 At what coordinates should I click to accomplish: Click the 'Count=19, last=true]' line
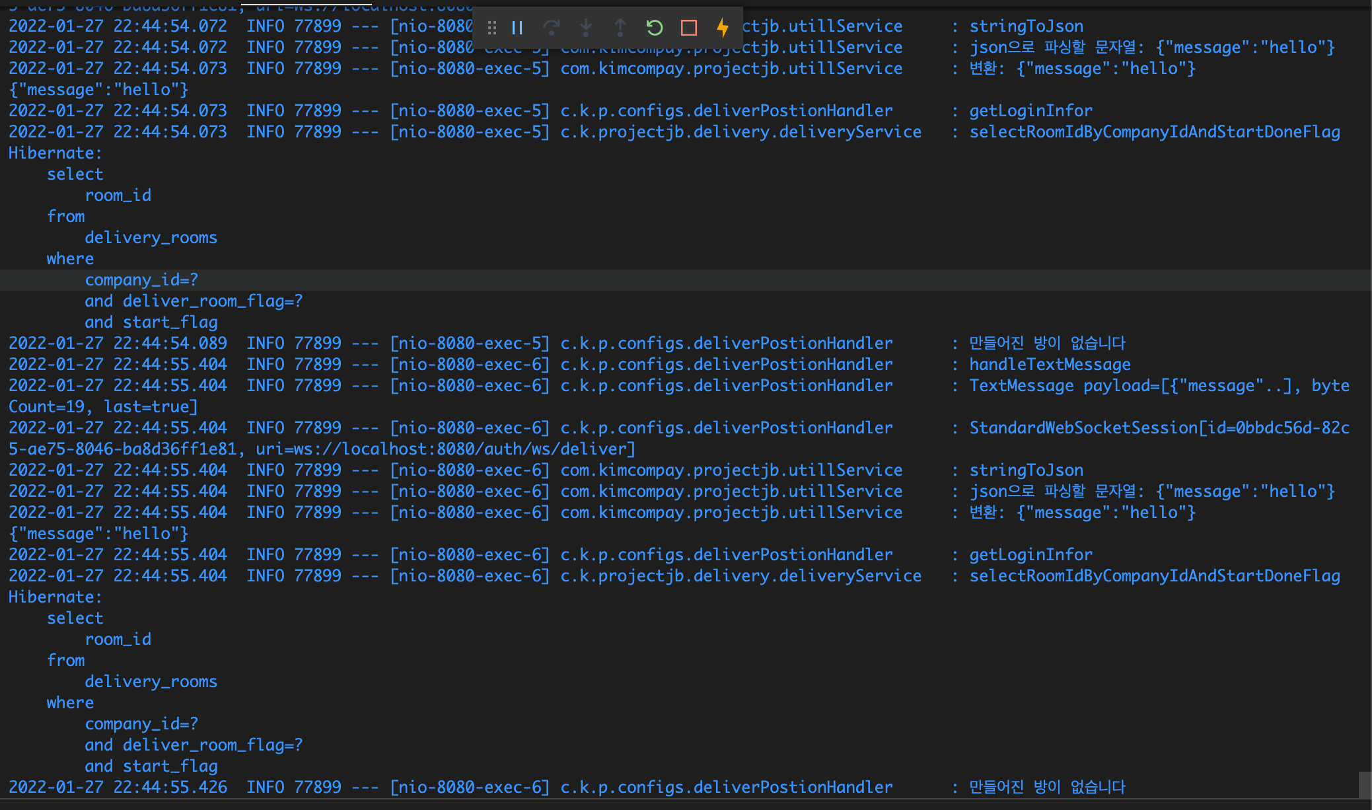103,407
